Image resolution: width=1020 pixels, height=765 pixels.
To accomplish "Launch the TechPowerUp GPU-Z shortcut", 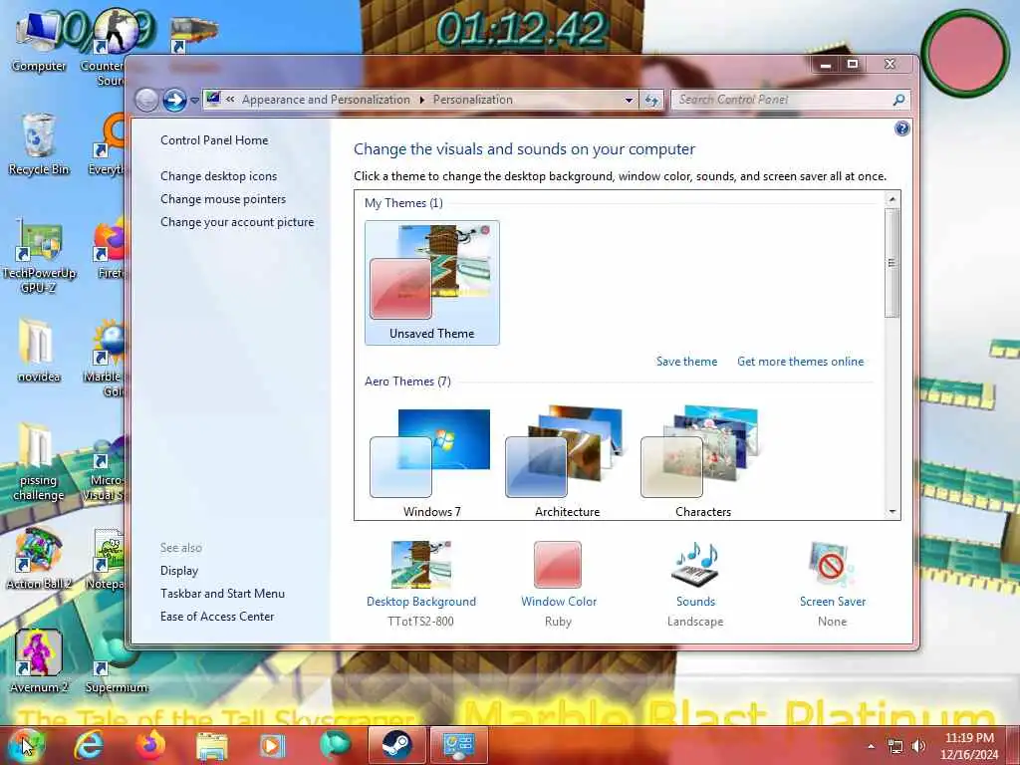I will point(38,257).
